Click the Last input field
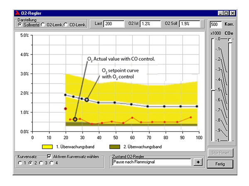Viewport: 249px width, 186px height. pos(113,24)
